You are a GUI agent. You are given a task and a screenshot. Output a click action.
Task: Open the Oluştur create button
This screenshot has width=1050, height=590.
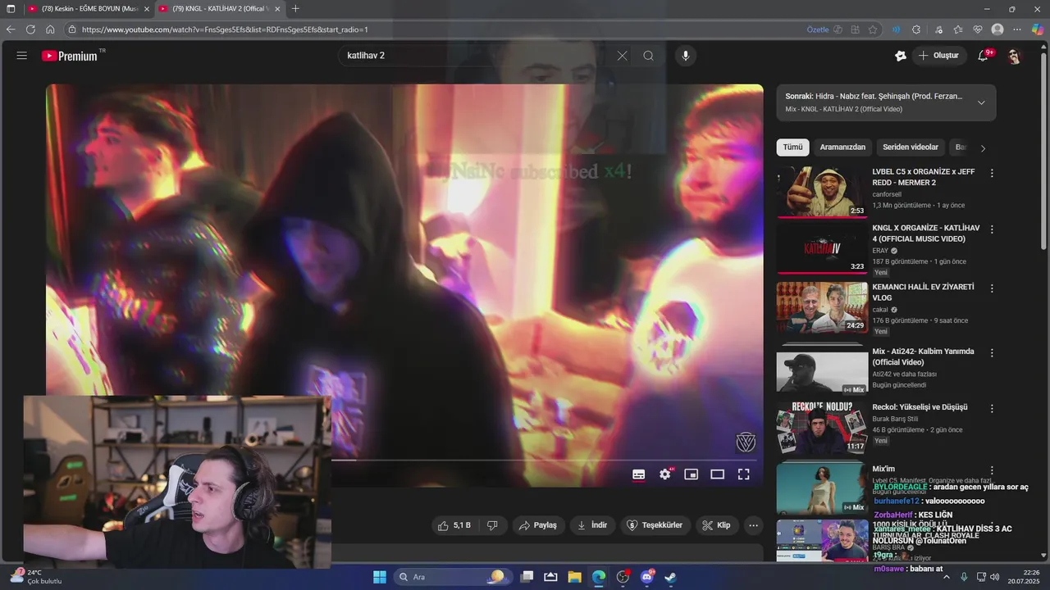click(939, 56)
